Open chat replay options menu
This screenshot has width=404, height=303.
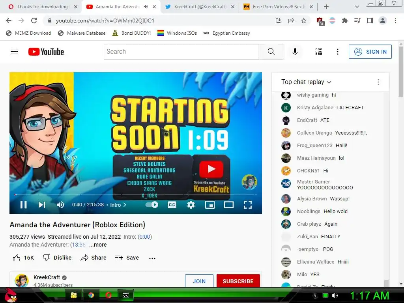(x=378, y=82)
